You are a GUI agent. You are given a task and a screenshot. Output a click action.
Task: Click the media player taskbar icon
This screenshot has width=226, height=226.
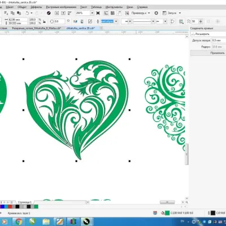click(4, 221)
